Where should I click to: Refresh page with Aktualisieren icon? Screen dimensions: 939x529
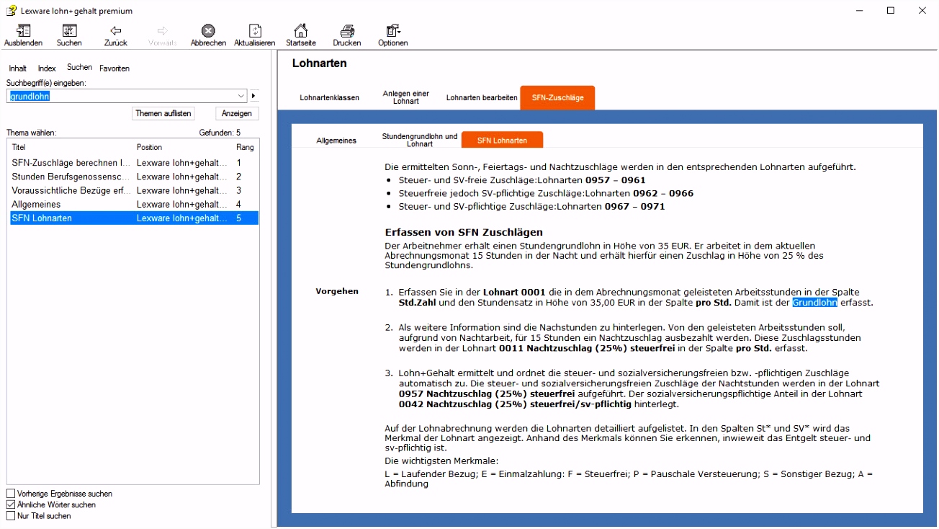[x=254, y=31]
